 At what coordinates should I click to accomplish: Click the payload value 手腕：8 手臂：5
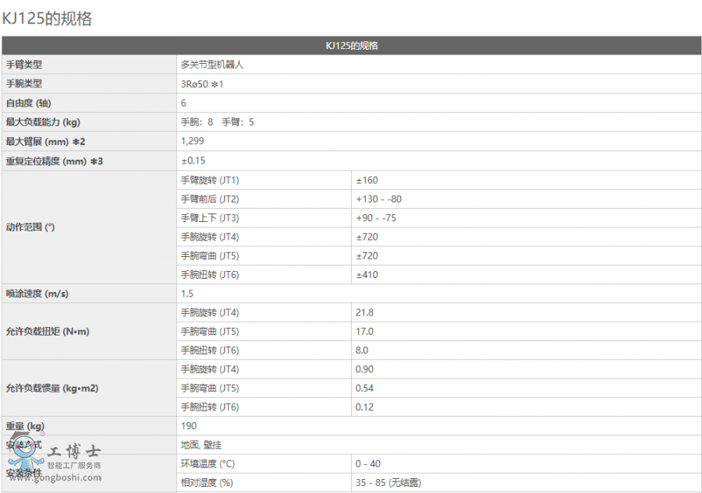[218, 122]
